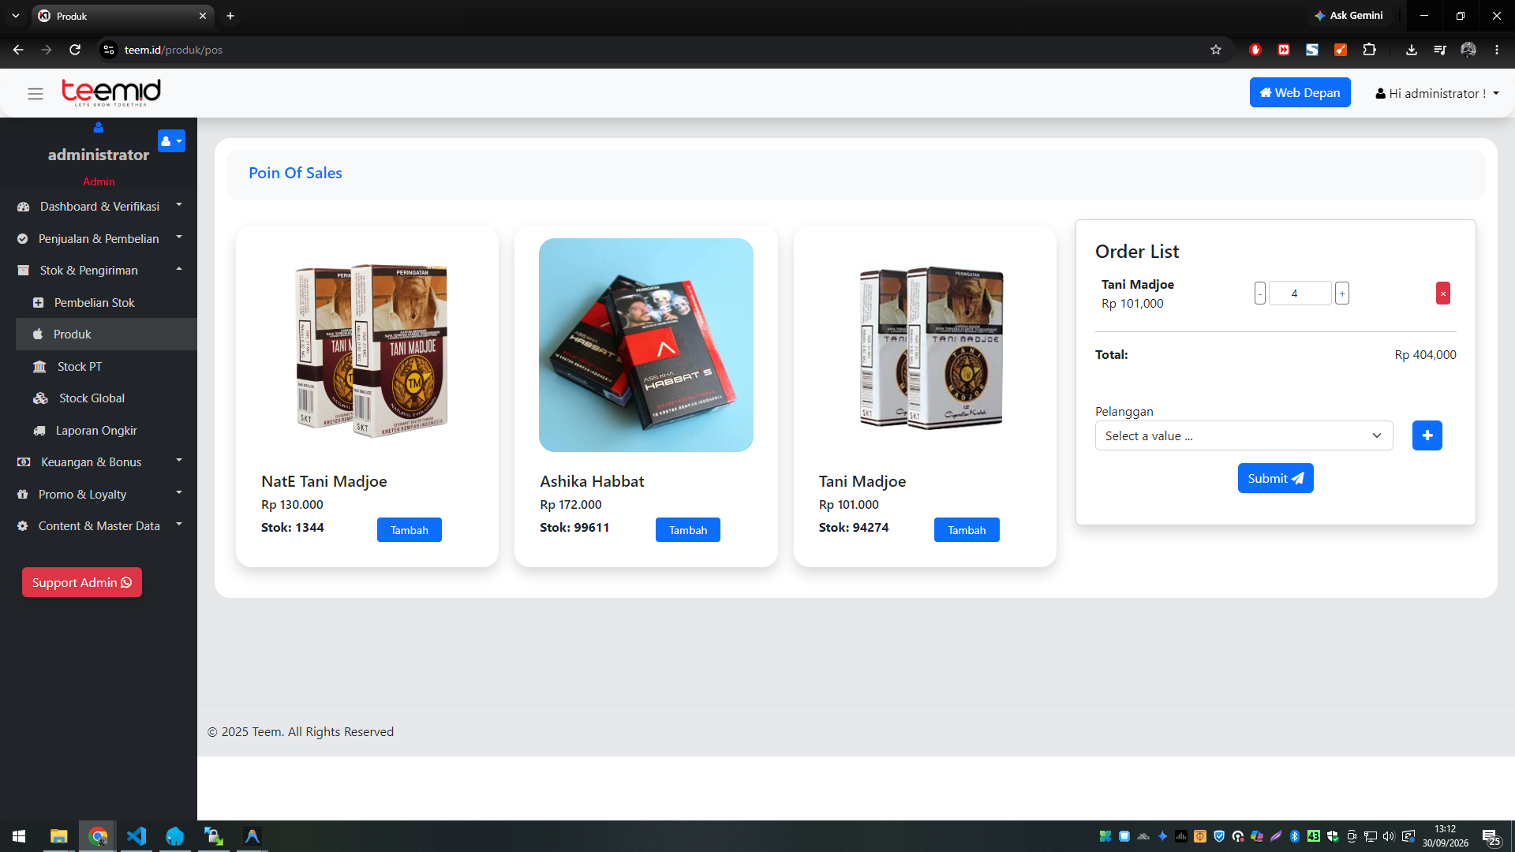
Task: Open Visual Studio Code from taskbar
Action: [x=137, y=836]
